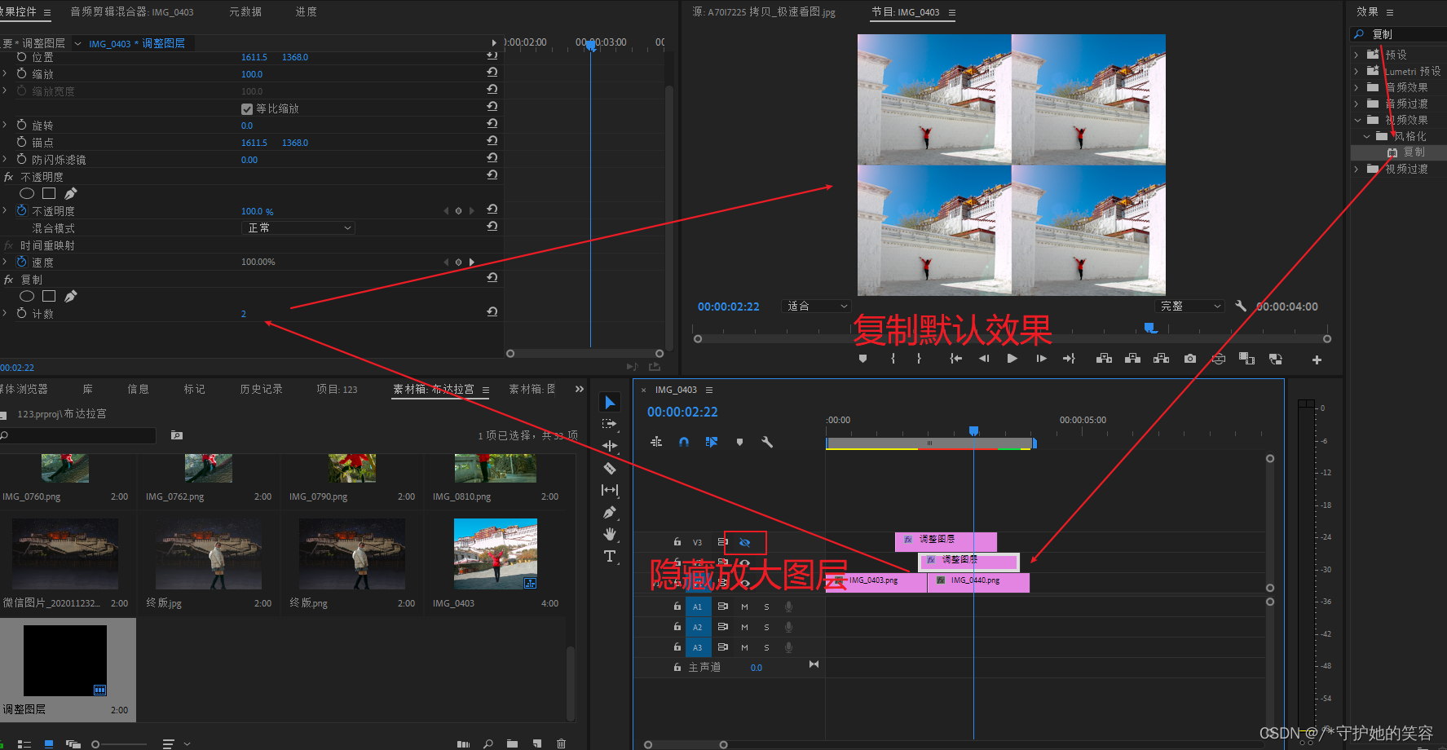The height and width of the screenshot is (750, 1447).
Task: Mute audio track A1
Action: coord(744,607)
